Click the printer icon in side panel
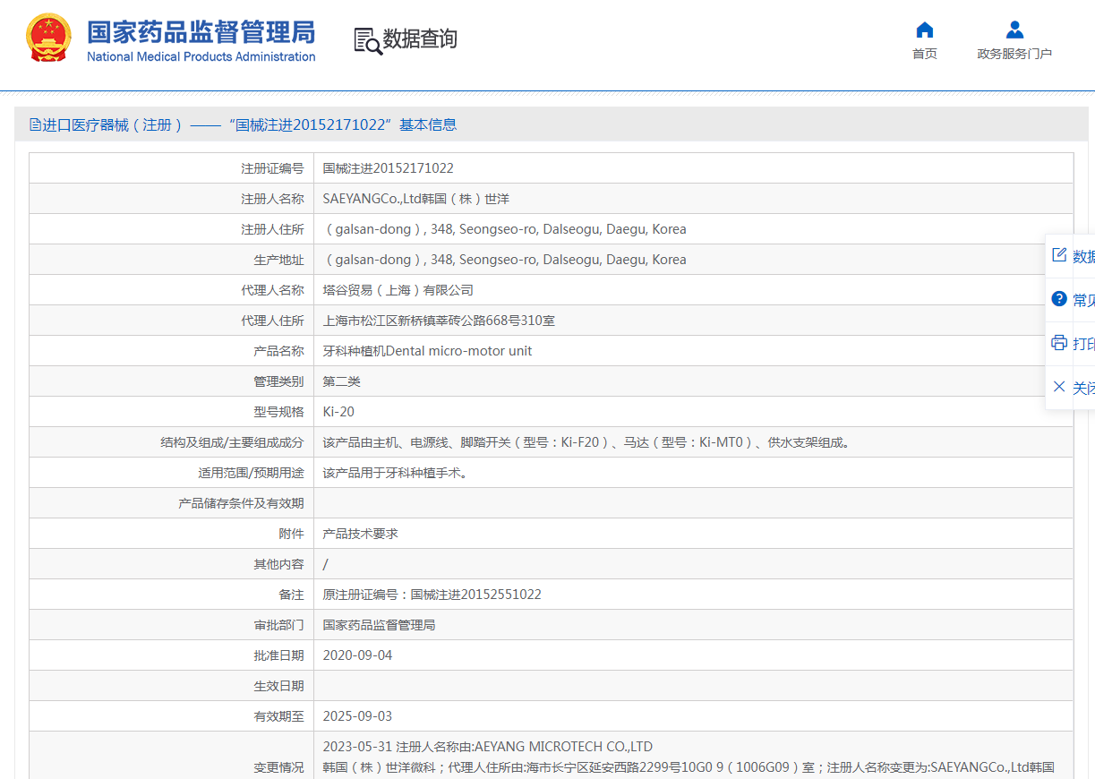 point(1059,343)
